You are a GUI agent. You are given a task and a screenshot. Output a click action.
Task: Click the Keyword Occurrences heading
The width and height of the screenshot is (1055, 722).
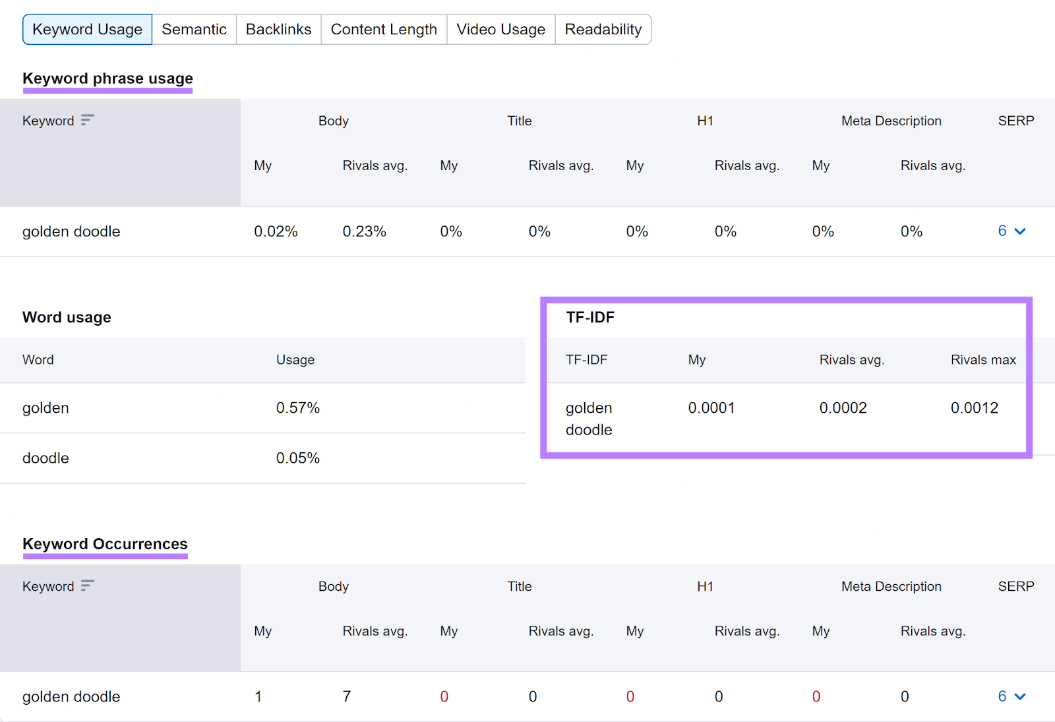coord(105,544)
